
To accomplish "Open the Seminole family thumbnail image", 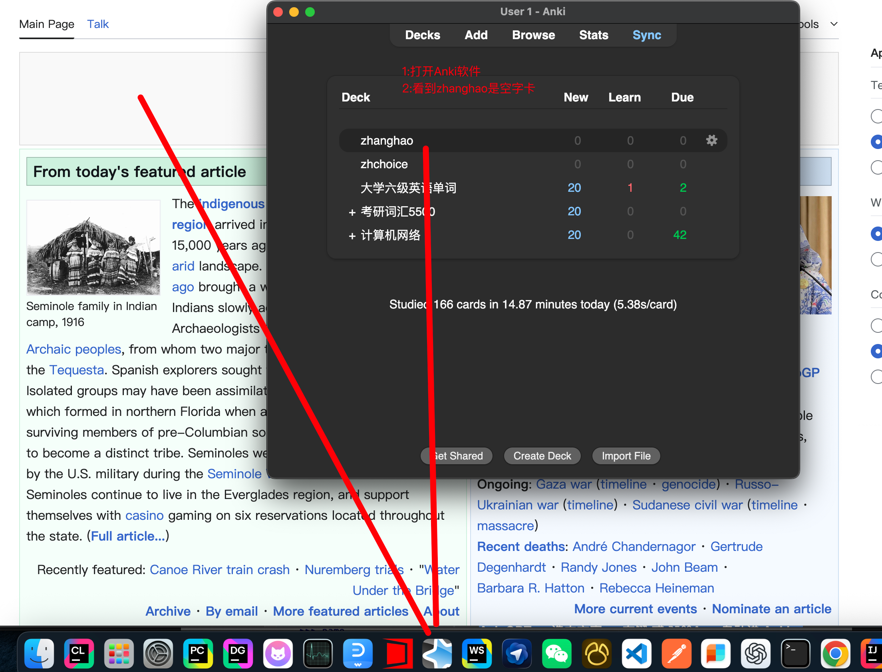I will pos(93,247).
